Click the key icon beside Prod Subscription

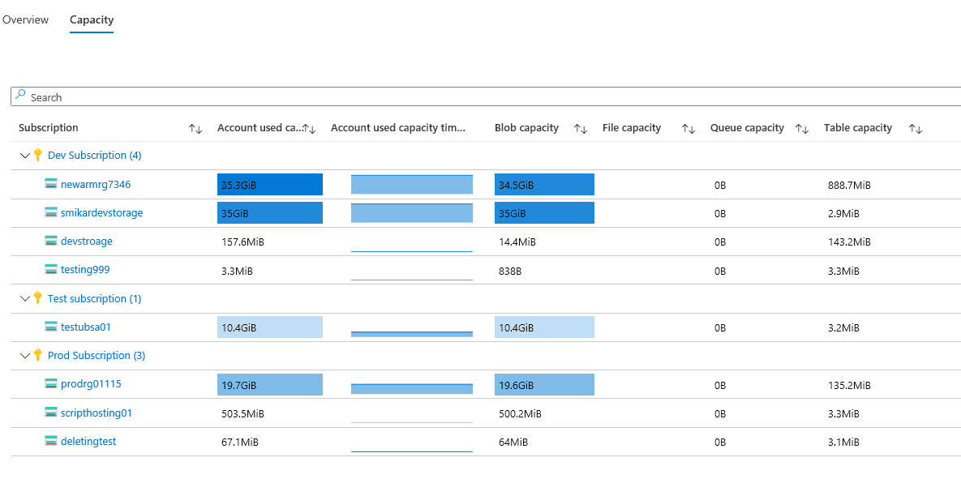(x=37, y=355)
